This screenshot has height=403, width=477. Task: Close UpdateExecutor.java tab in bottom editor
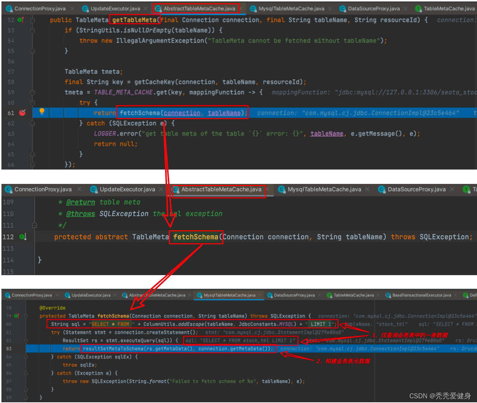click(115, 295)
